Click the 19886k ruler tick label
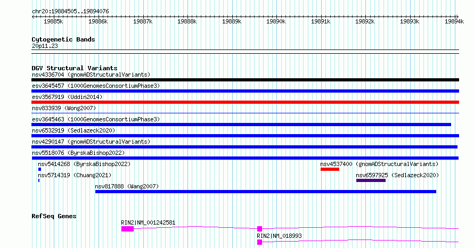 [98, 21]
